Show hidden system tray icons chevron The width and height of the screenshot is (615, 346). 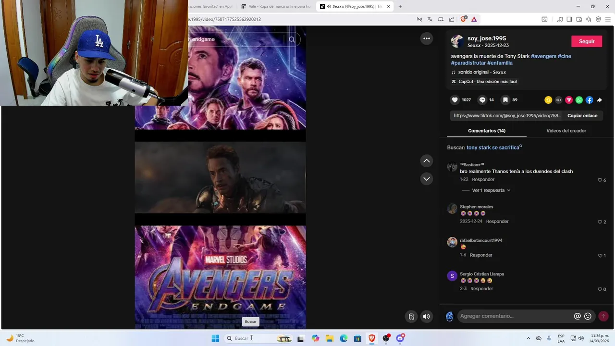[x=529, y=338]
